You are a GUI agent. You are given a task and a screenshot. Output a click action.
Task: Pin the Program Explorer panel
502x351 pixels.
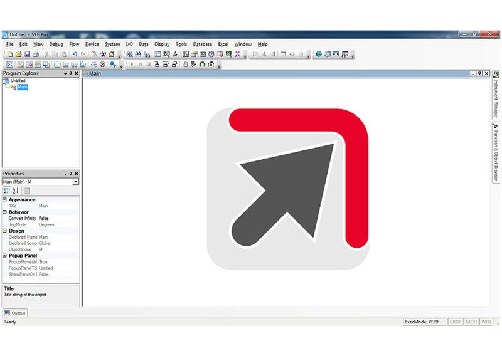tap(71, 73)
